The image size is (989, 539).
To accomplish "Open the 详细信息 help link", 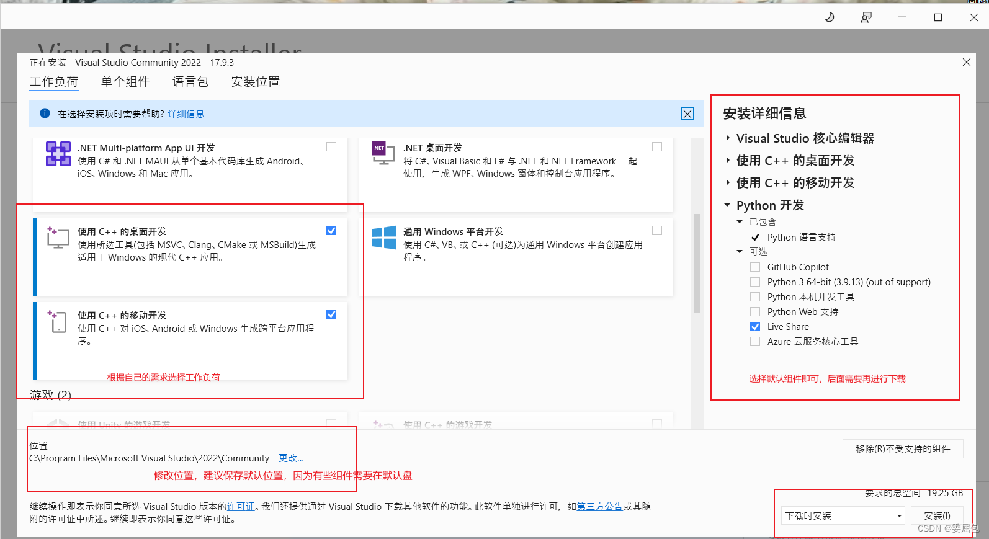I will pos(186,114).
